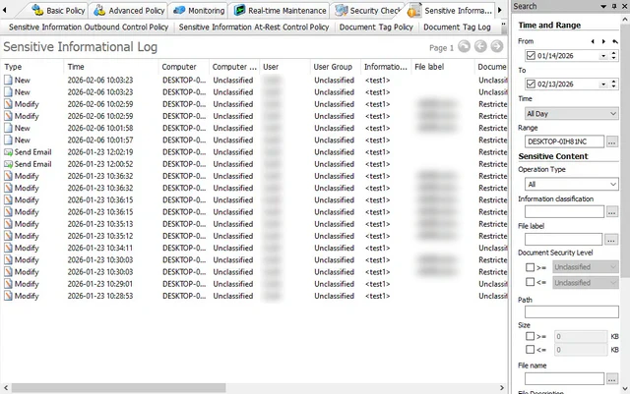Switch to the Real-time Maintenance tab
Screen dimensions: 630x394
[280, 11]
